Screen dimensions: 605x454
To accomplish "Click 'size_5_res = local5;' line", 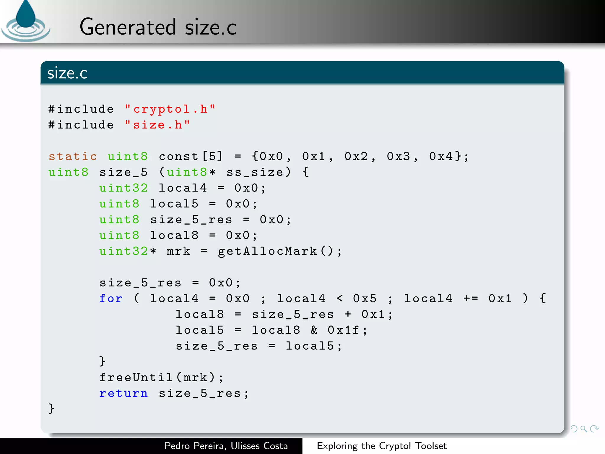I will 259,346.
